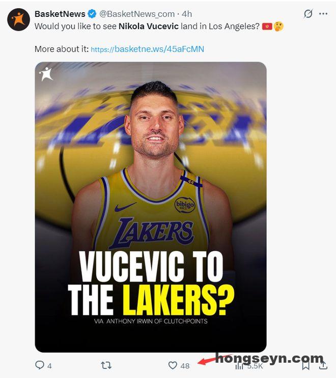Click the BasketNews logo watermark on image
The image size is (336, 378).
(x=46, y=74)
